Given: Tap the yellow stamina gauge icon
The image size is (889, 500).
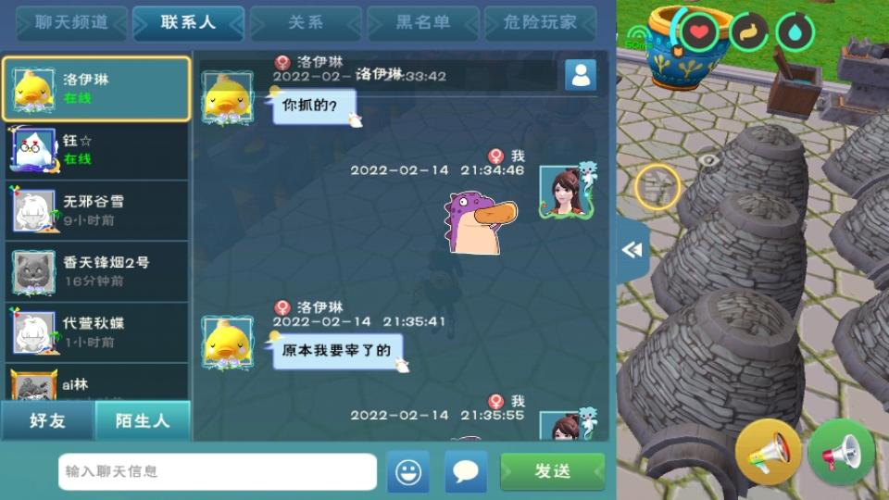Looking at the screenshot, I should [748, 31].
